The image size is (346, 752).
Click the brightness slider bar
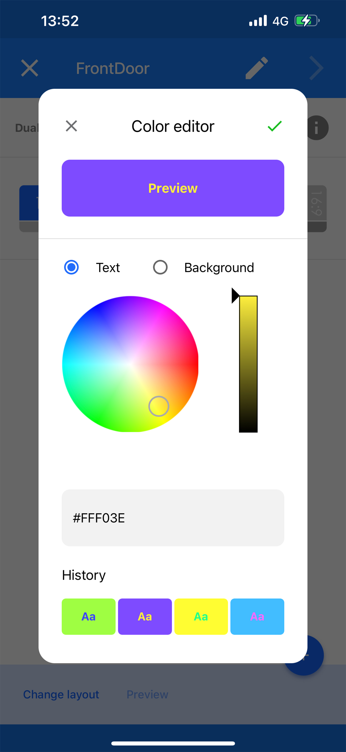(248, 364)
